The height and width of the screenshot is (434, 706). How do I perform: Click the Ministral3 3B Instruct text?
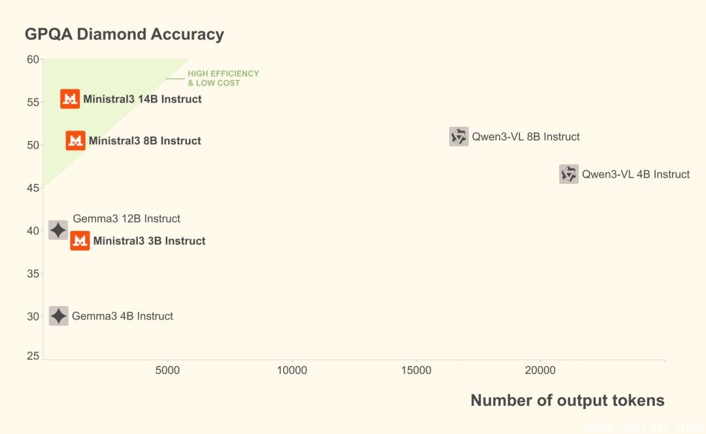click(150, 241)
